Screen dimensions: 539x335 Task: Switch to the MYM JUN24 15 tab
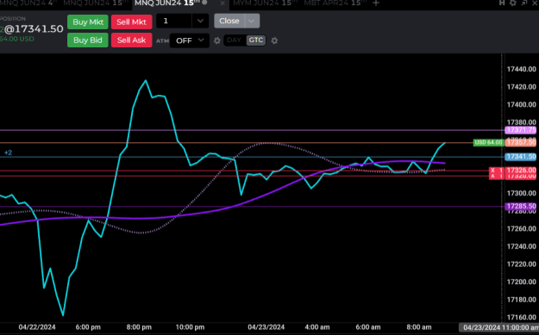tap(265, 3)
